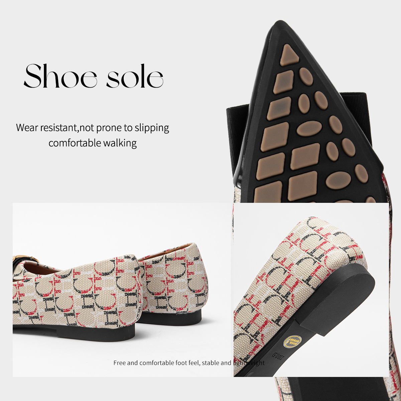
Task: Click the size number printed on the sole
Action: click(278, 356)
